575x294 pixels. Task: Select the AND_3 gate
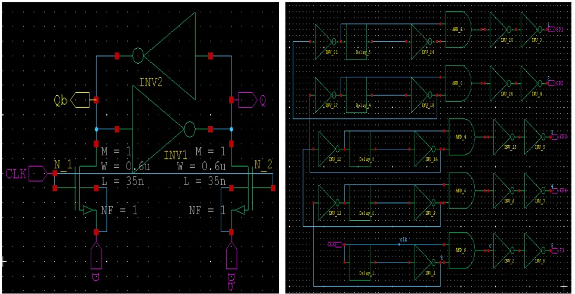457,83
